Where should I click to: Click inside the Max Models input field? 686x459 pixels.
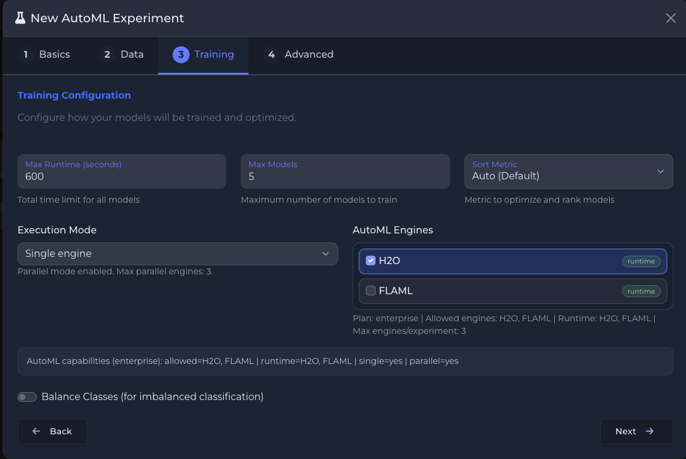pos(345,176)
